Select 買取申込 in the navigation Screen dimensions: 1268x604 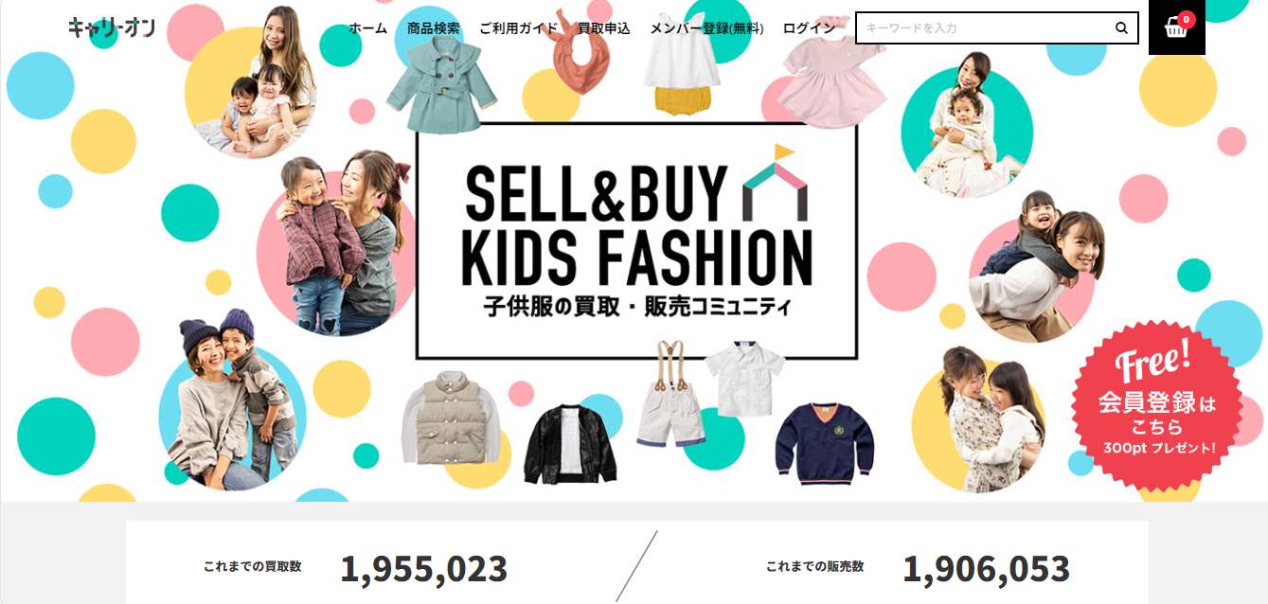pos(604,28)
